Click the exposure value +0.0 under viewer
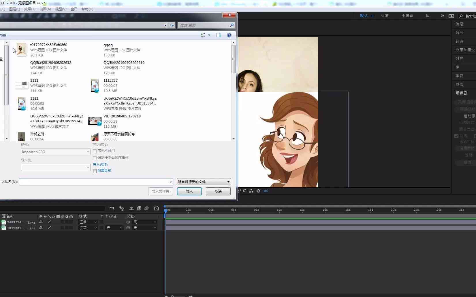The width and height of the screenshot is (476, 297). (265, 191)
